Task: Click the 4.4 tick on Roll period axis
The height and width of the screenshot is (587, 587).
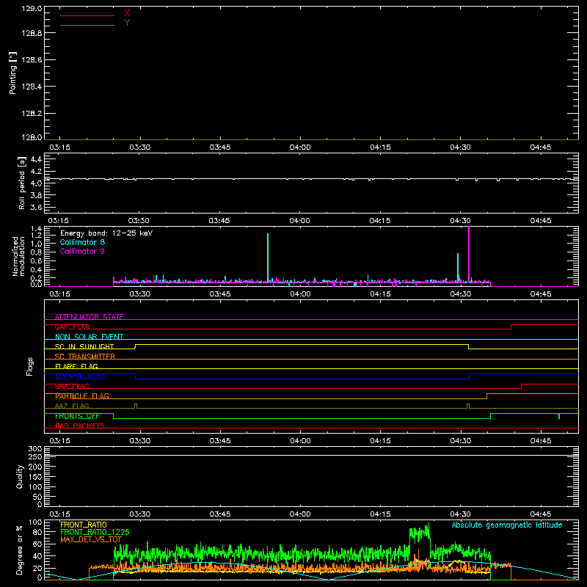Action: [36, 159]
